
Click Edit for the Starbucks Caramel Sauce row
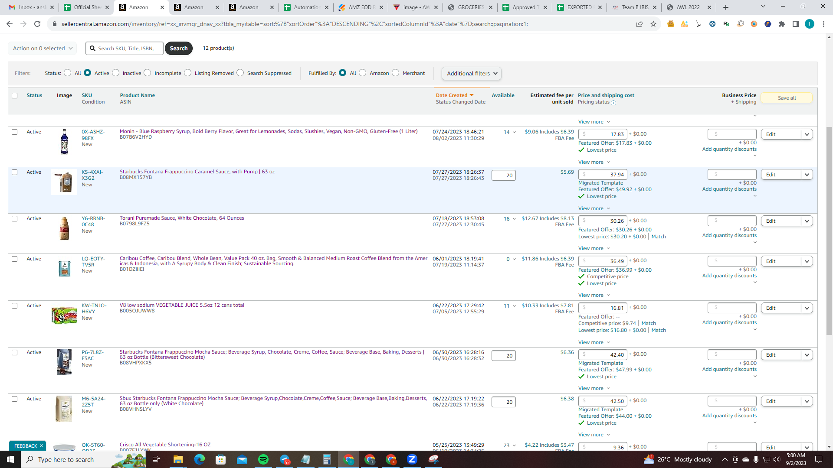pyautogui.click(x=781, y=175)
